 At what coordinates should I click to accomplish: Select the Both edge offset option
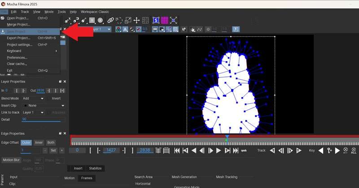click(51, 143)
